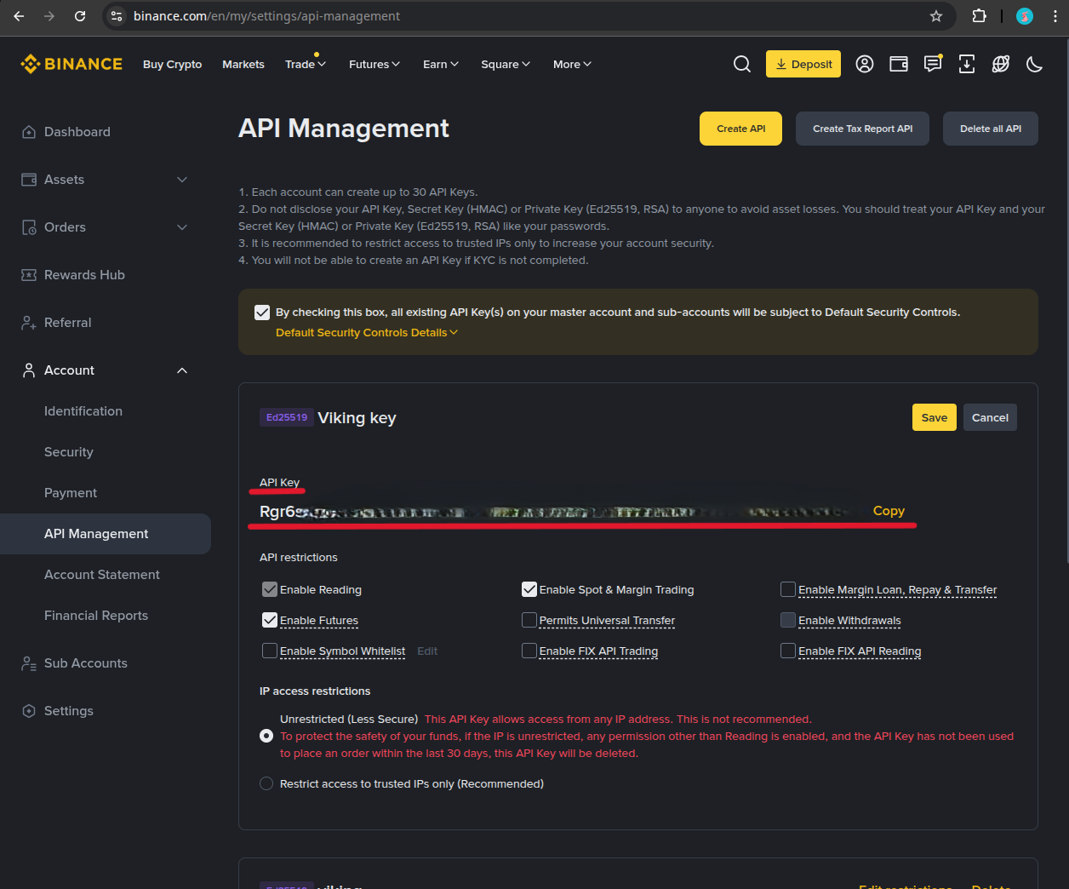Click Edit next to Symbol Whitelist
1069x889 pixels.
tap(427, 651)
